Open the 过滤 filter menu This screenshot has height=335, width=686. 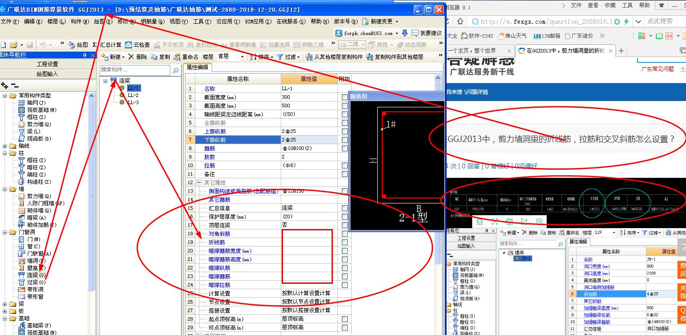pos(288,57)
